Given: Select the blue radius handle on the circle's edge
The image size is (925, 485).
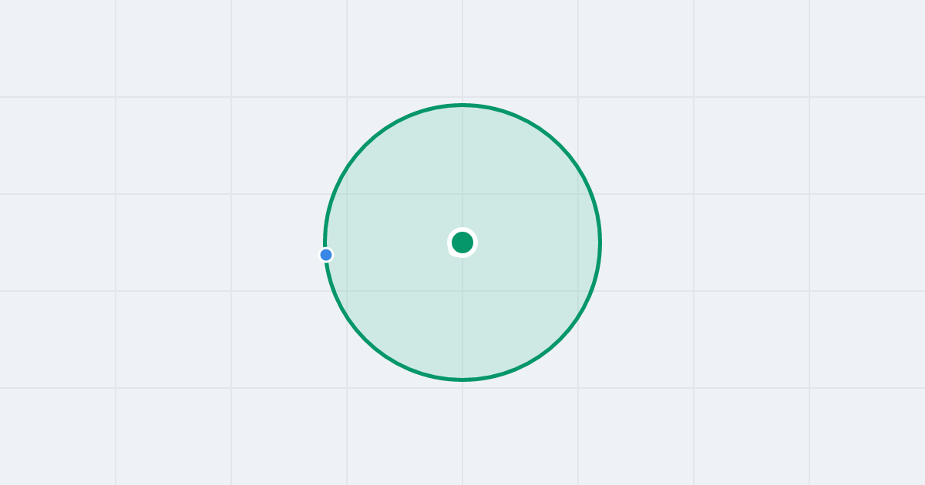Looking at the screenshot, I should pos(326,255).
